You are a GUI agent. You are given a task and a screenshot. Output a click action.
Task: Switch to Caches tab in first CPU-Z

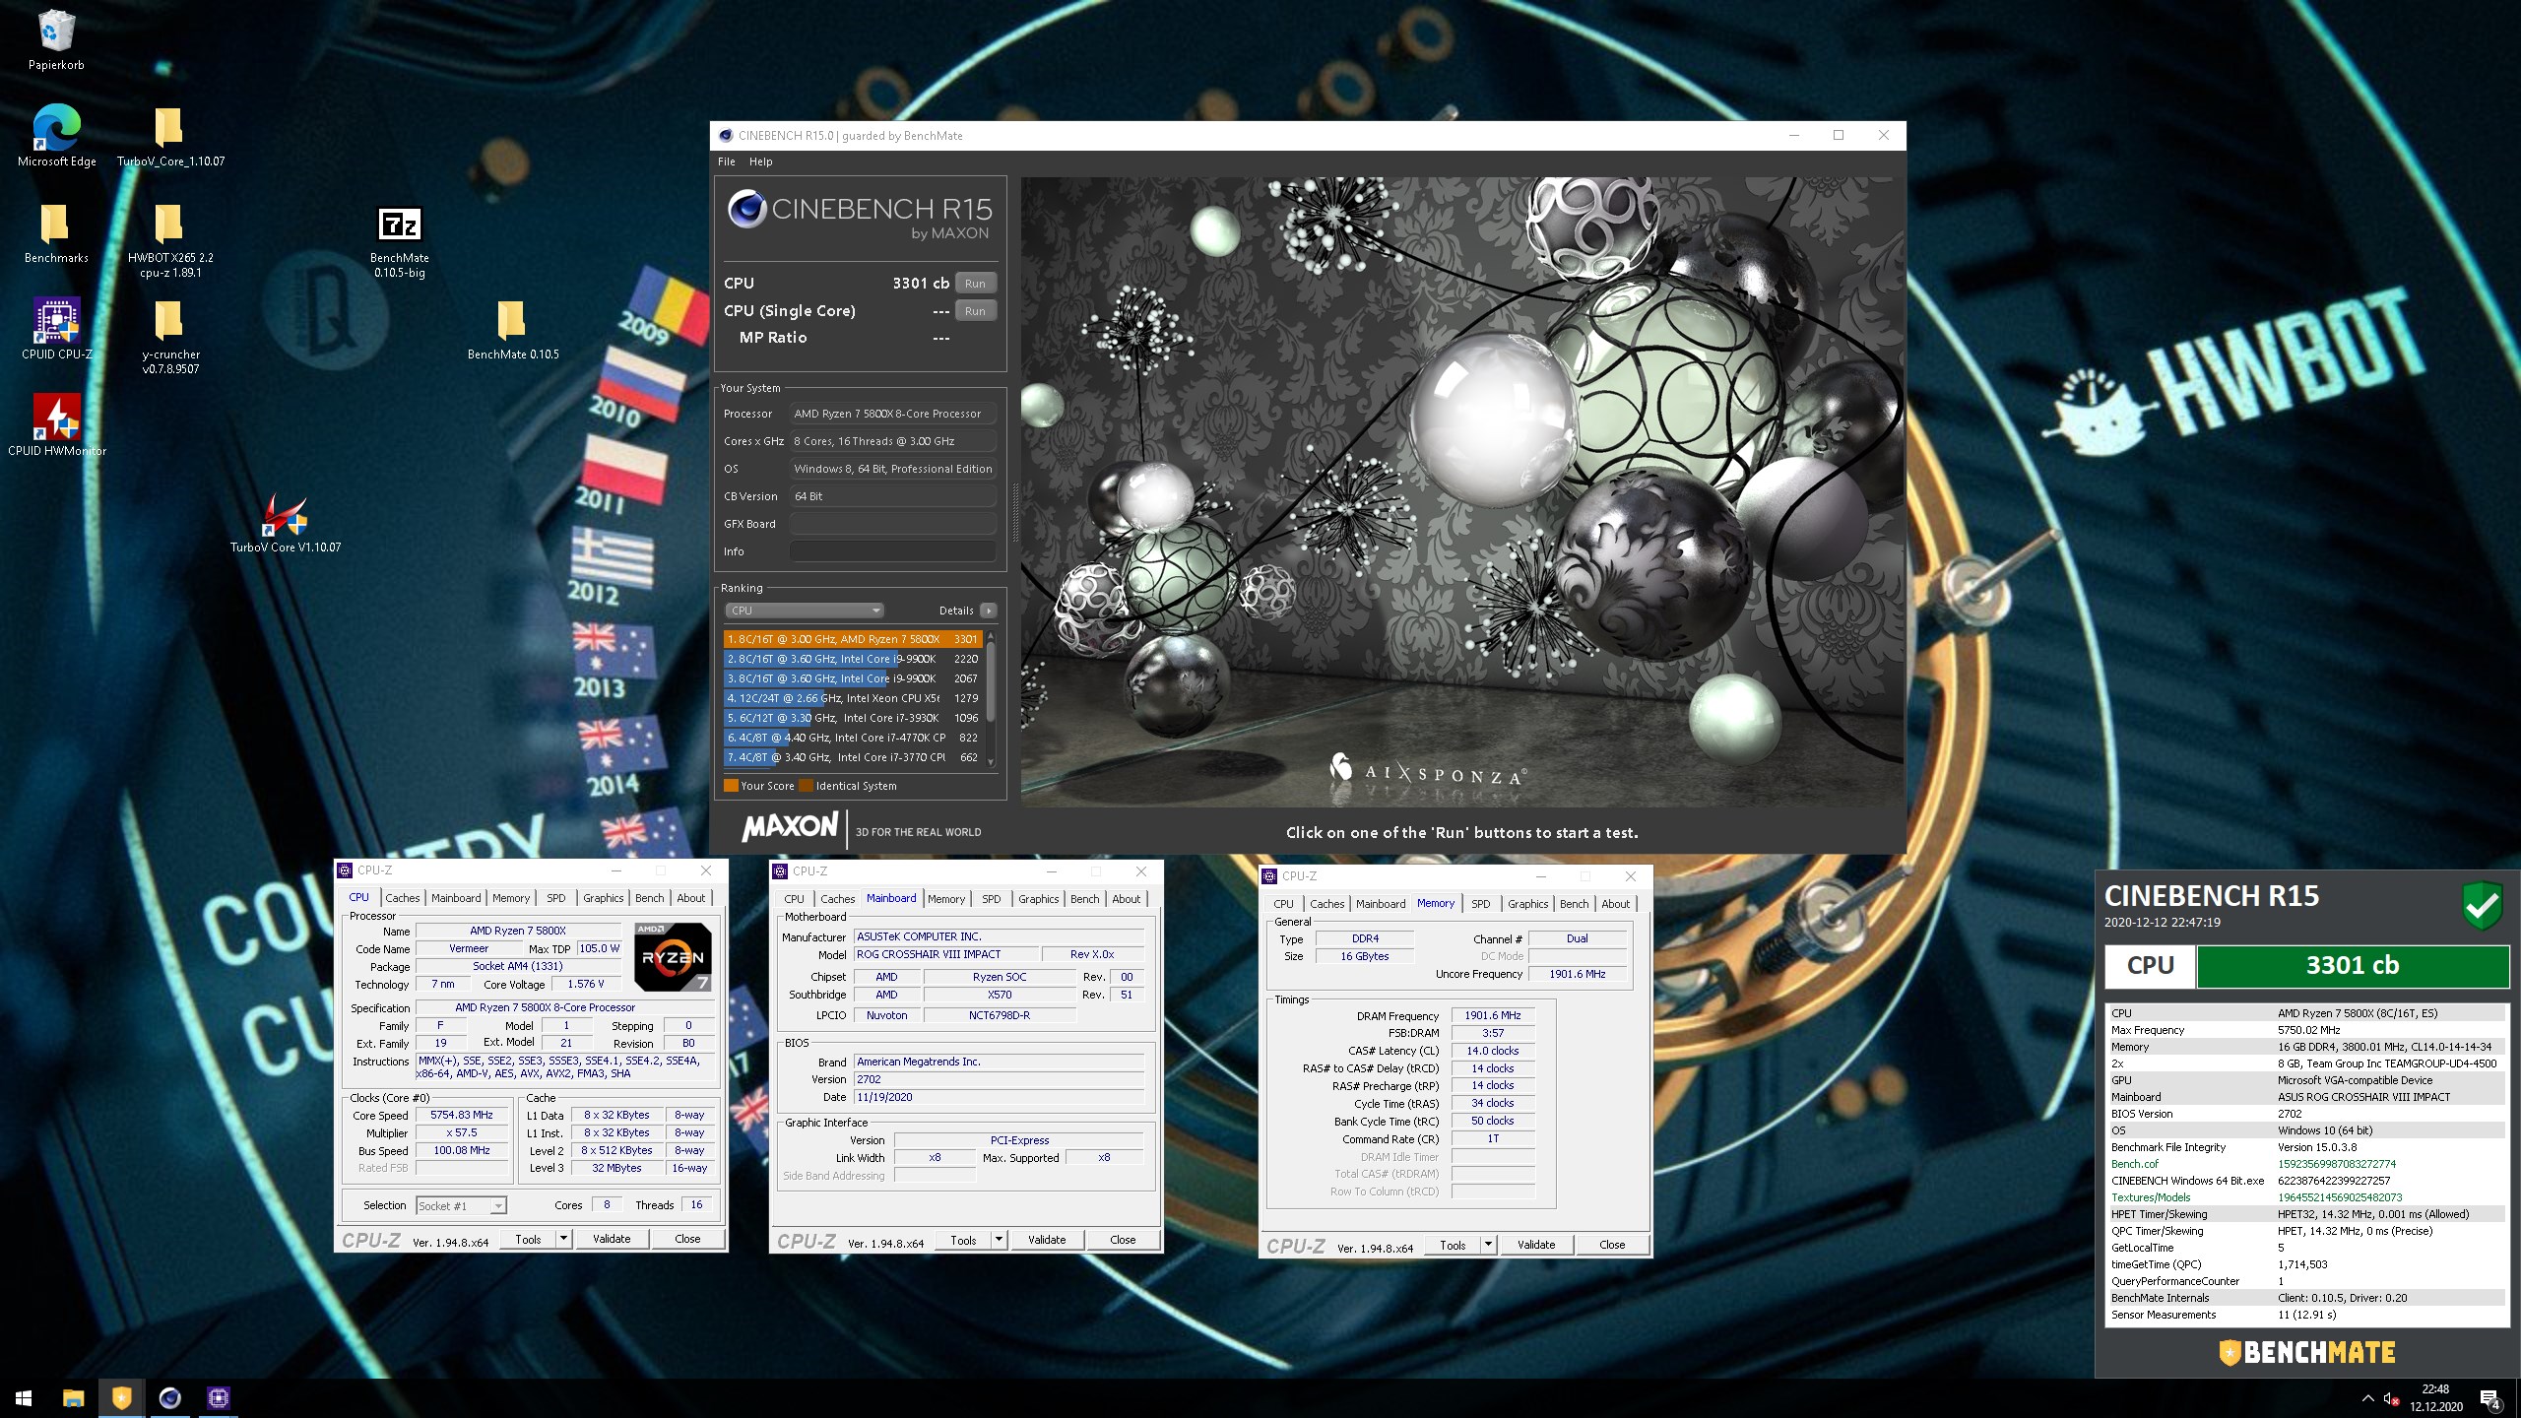(402, 898)
